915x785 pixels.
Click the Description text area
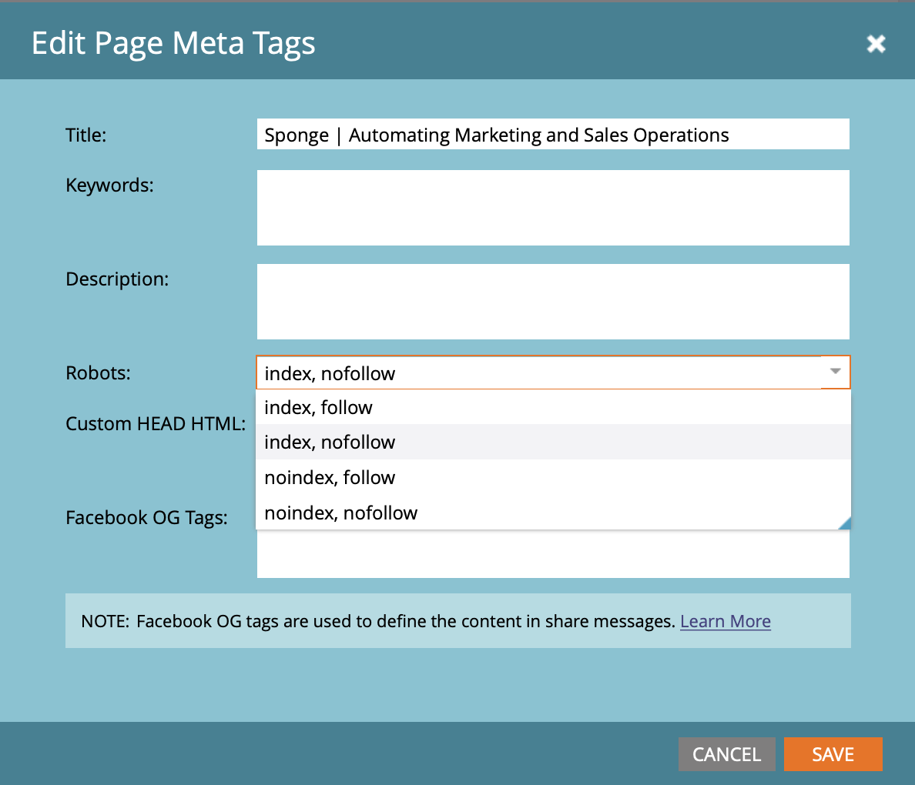pyautogui.click(x=539, y=300)
